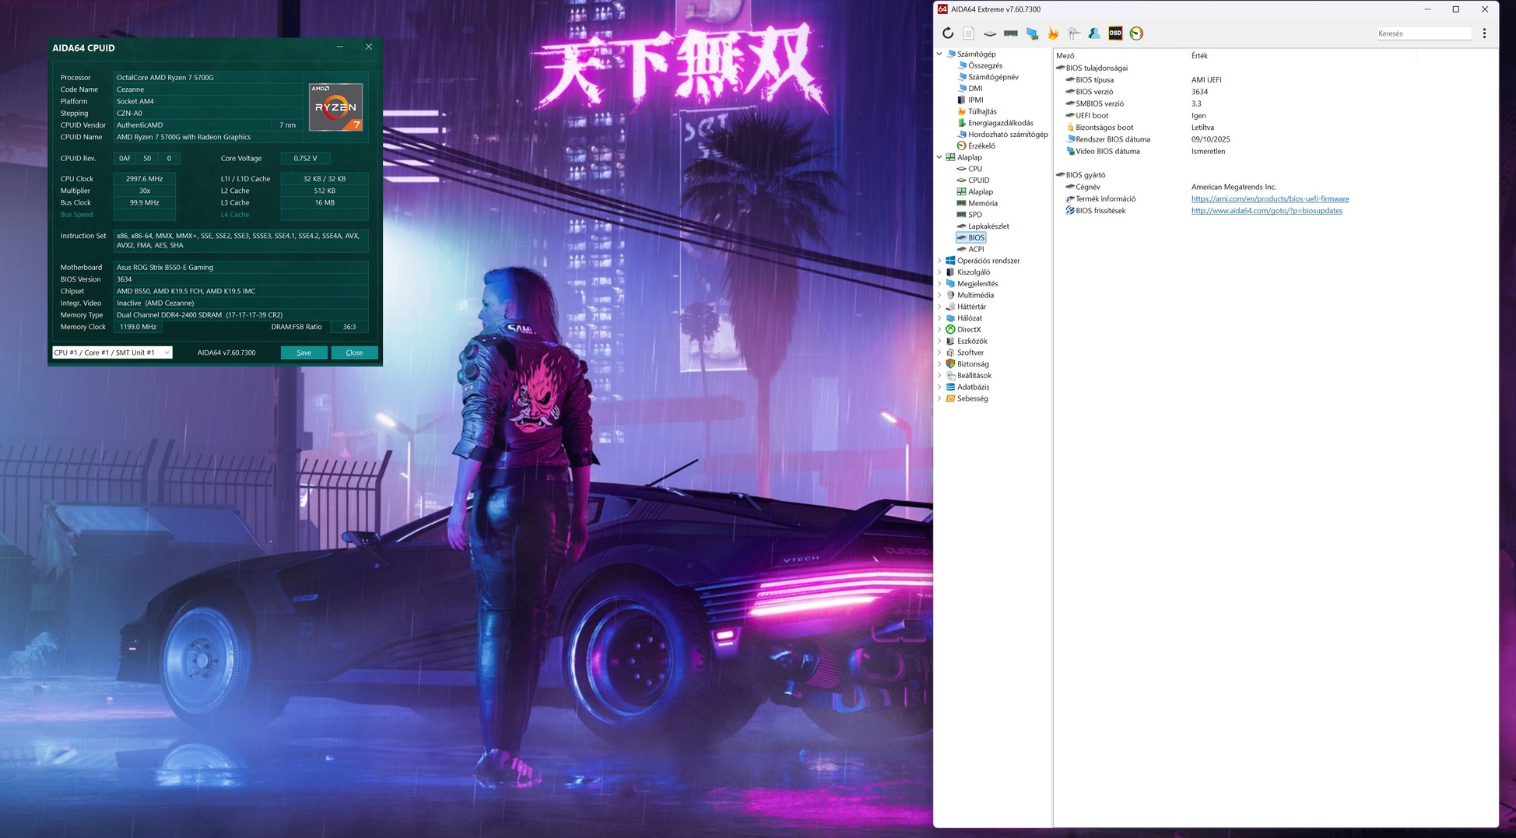
Task: Click the Report page icon in AIDA64 toolbar
Action: coord(968,33)
